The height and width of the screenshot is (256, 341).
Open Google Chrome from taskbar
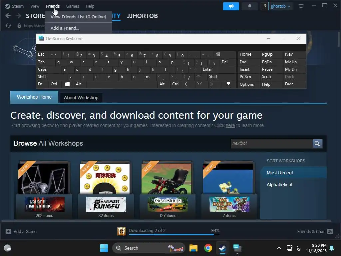(x=208, y=248)
